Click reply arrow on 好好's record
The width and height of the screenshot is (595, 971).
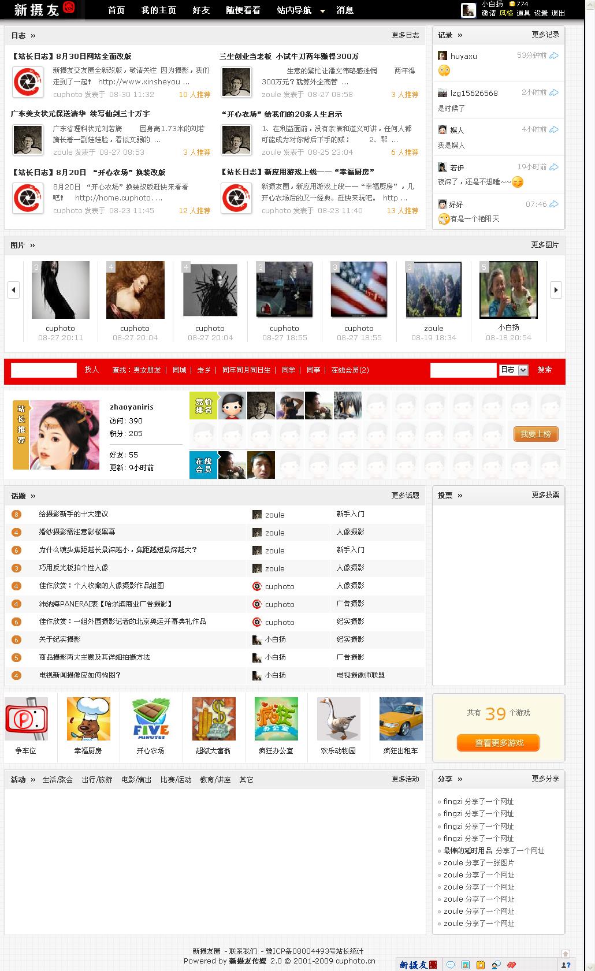tap(554, 204)
